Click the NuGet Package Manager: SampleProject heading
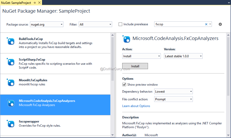 46,11
